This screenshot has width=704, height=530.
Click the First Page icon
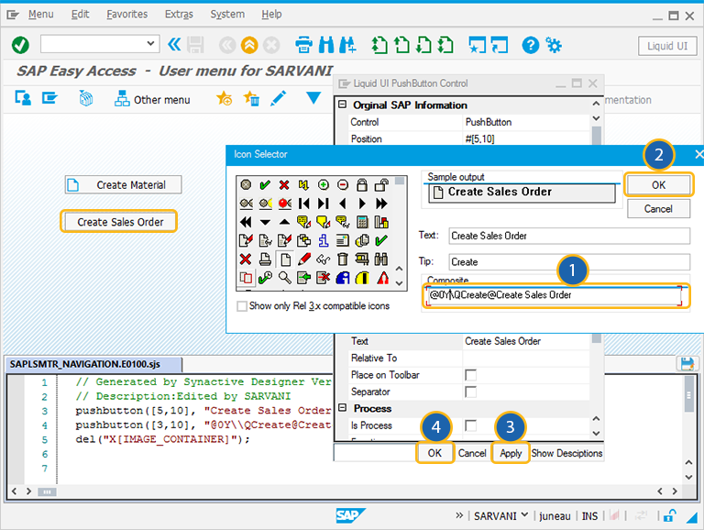click(379, 45)
